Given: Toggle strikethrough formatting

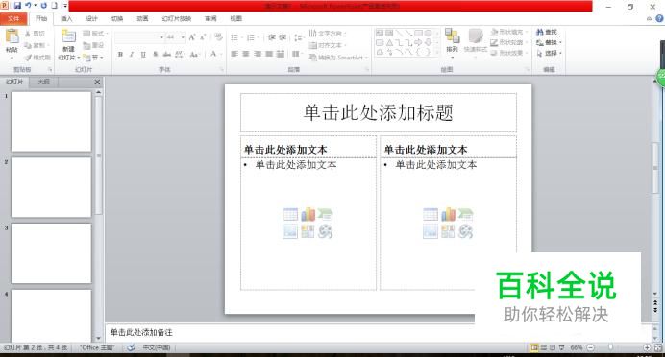Looking at the screenshot, I should pyautogui.click(x=166, y=54).
